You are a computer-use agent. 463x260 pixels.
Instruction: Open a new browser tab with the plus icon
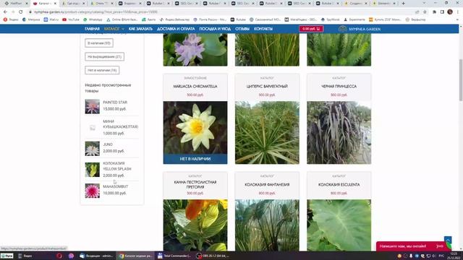coord(404,3)
